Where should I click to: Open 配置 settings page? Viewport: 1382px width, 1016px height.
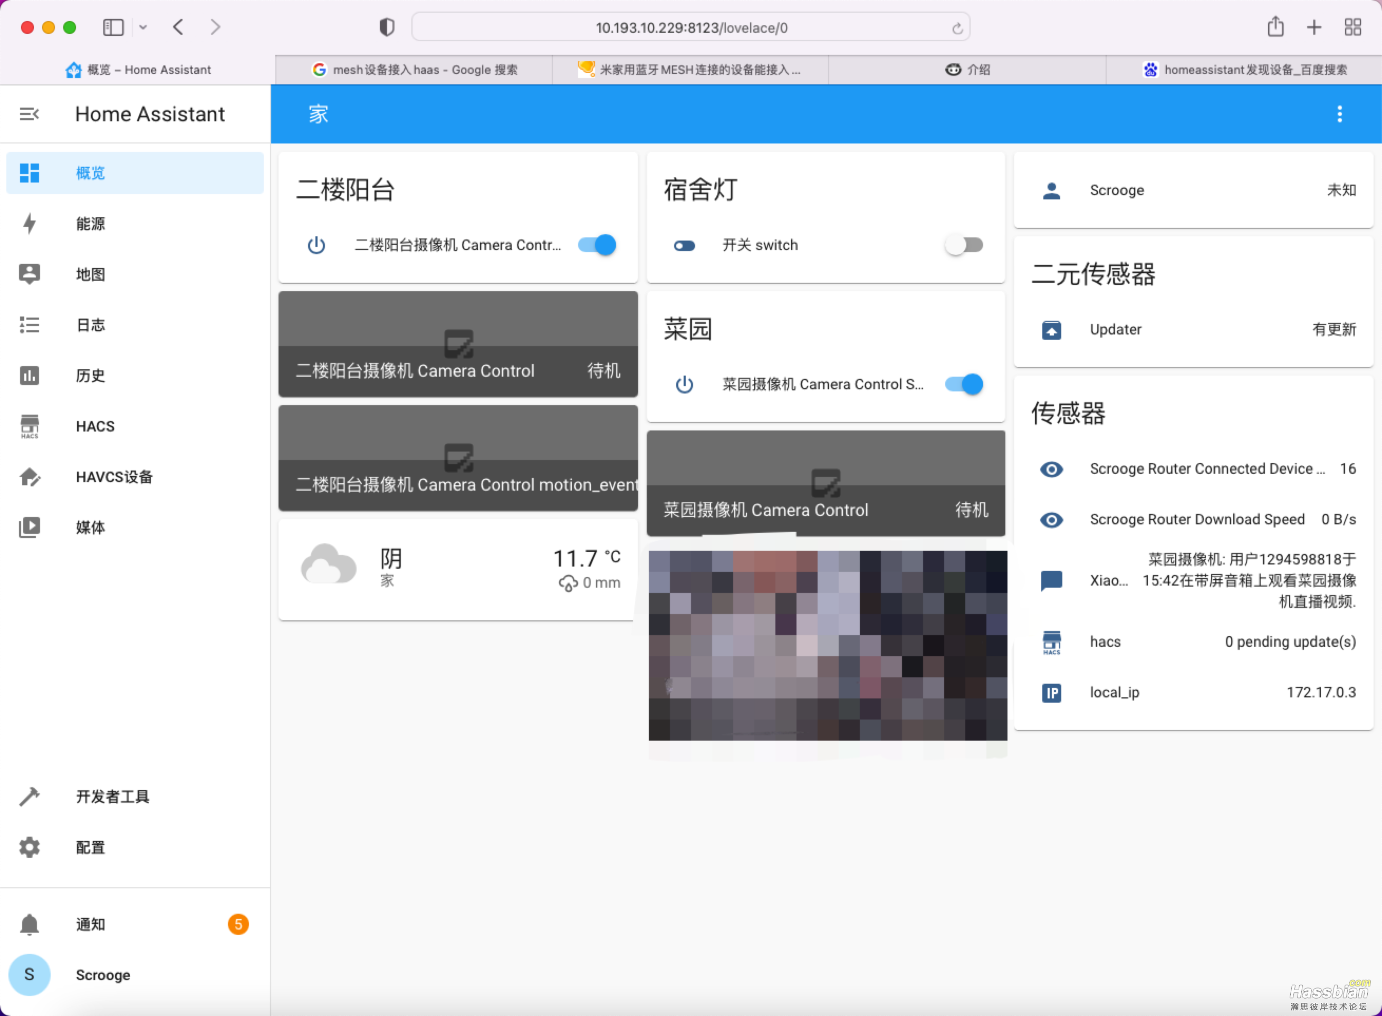point(89,847)
